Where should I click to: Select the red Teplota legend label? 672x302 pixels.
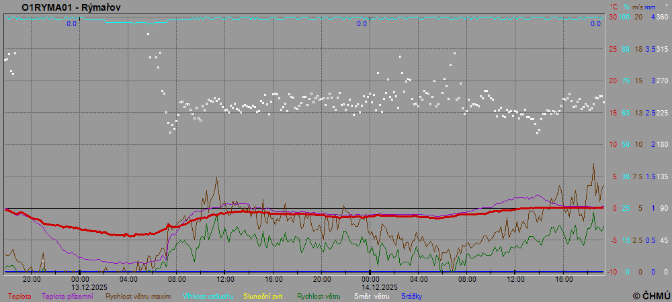(20, 295)
